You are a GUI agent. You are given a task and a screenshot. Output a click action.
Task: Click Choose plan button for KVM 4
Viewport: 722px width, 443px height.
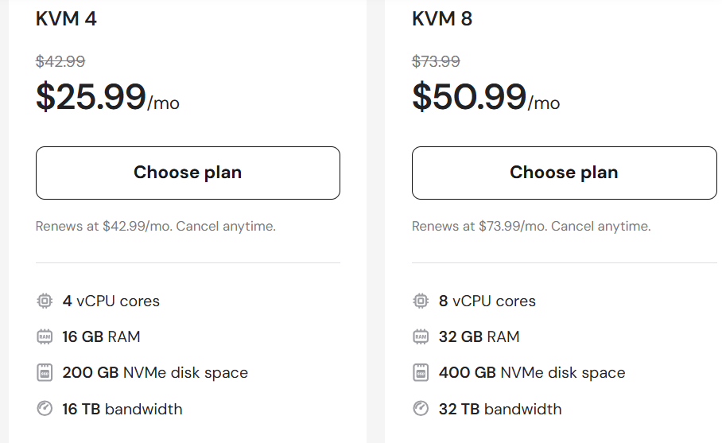click(188, 173)
